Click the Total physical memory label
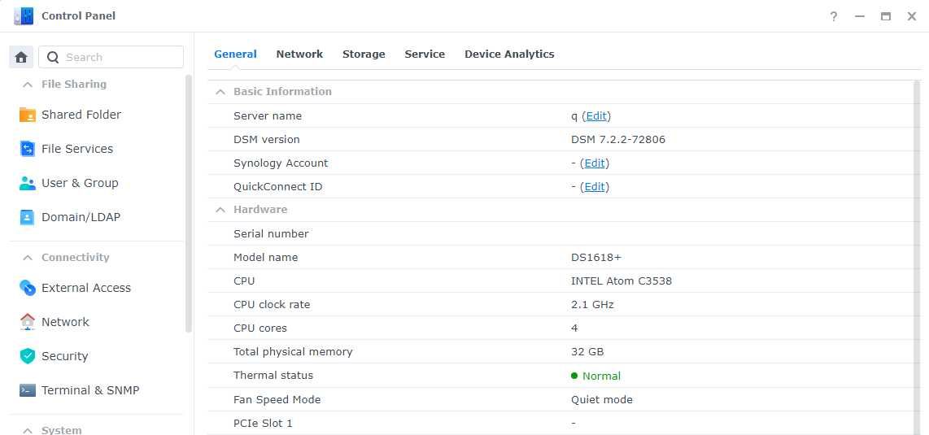The image size is (929, 435). (293, 351)
